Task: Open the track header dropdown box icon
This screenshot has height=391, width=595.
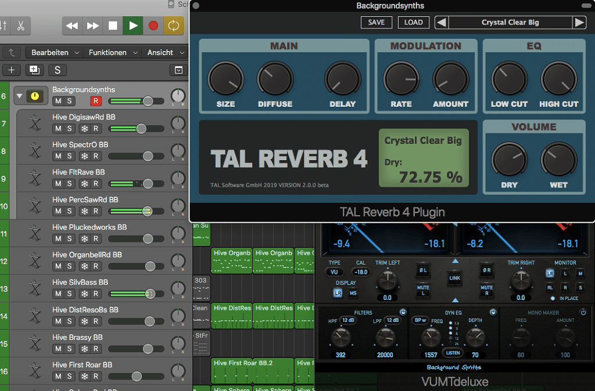Action: click(179, 70)
